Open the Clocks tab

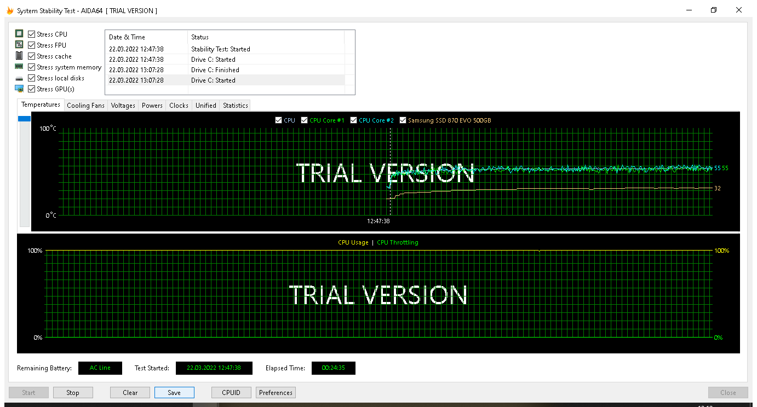coord(179,106)
